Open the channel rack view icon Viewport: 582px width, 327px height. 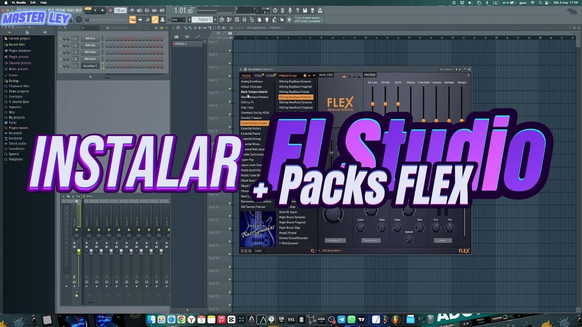tap(237, 20)
